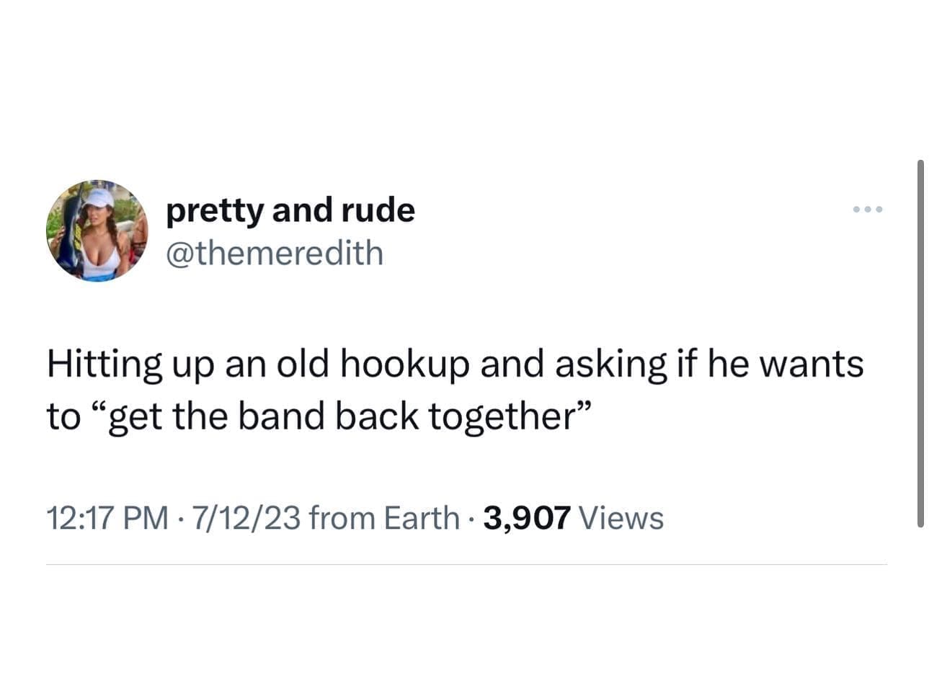Open the three-dot more options menu
This screenshot has width=929, height=675.
[867, 210]
